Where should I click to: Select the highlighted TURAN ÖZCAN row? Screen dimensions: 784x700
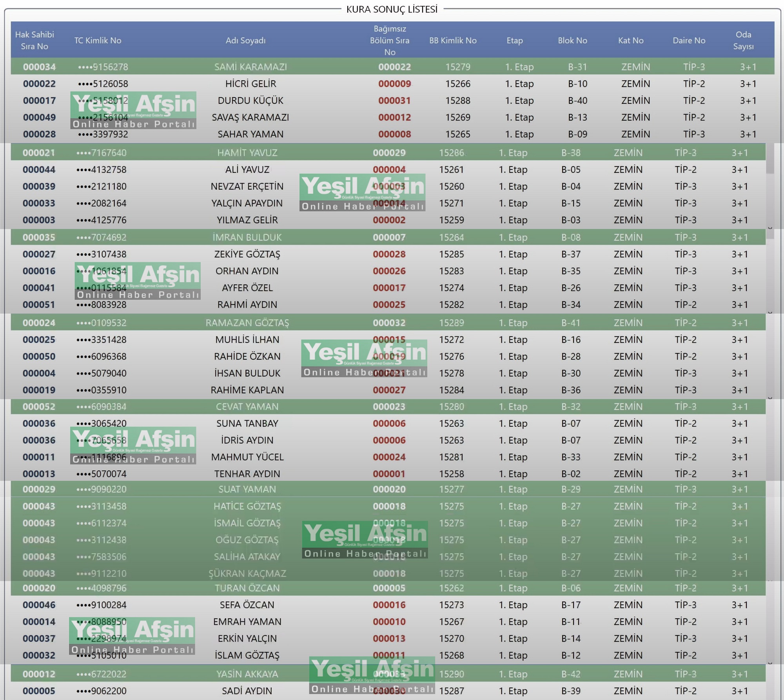(388, 588)
